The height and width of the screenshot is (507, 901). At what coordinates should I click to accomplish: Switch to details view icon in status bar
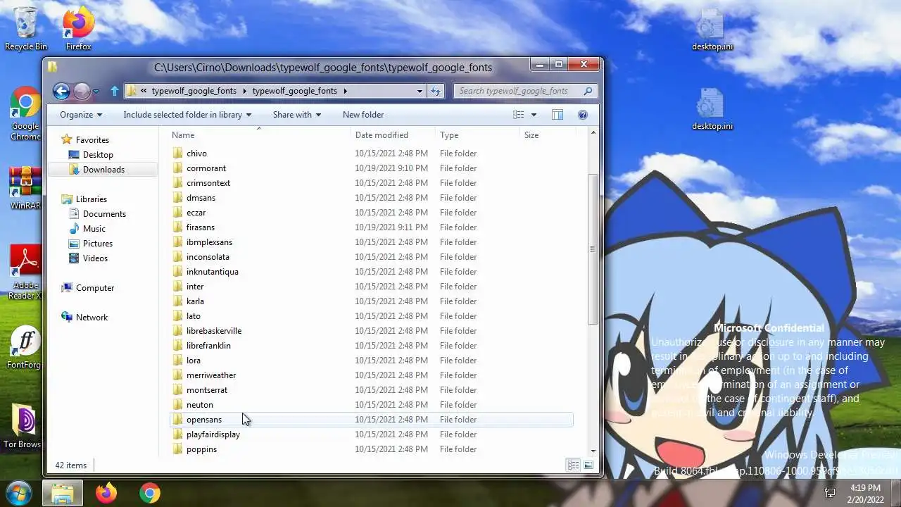[574, 465]
